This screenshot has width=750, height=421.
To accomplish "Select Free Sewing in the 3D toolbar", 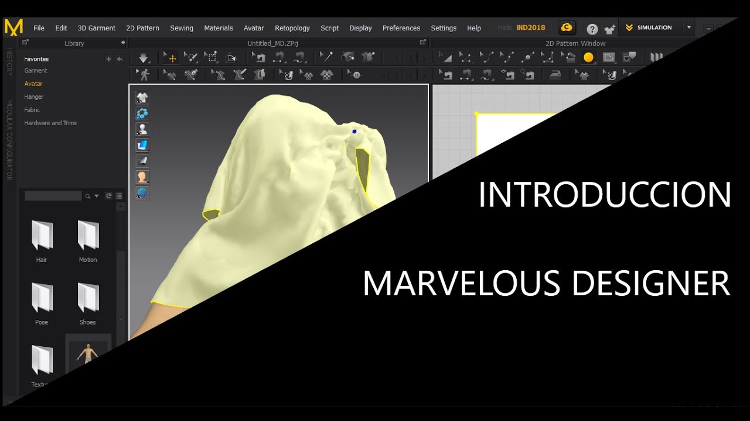I will click(x=299, y=57).
